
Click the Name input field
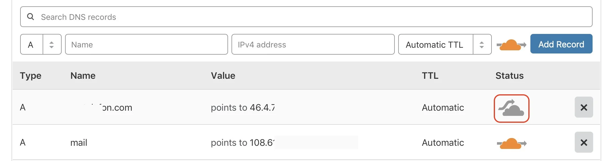[146, 45]
